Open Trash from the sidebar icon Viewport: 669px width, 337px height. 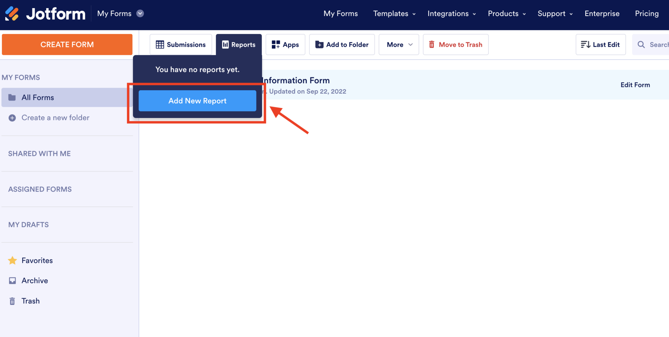(12, 301)
